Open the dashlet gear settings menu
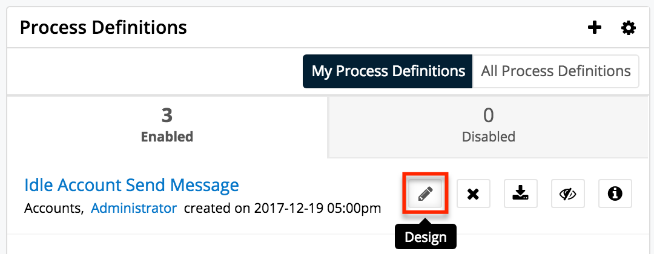Viewport: 654px width, 254px height. (629, 27)
